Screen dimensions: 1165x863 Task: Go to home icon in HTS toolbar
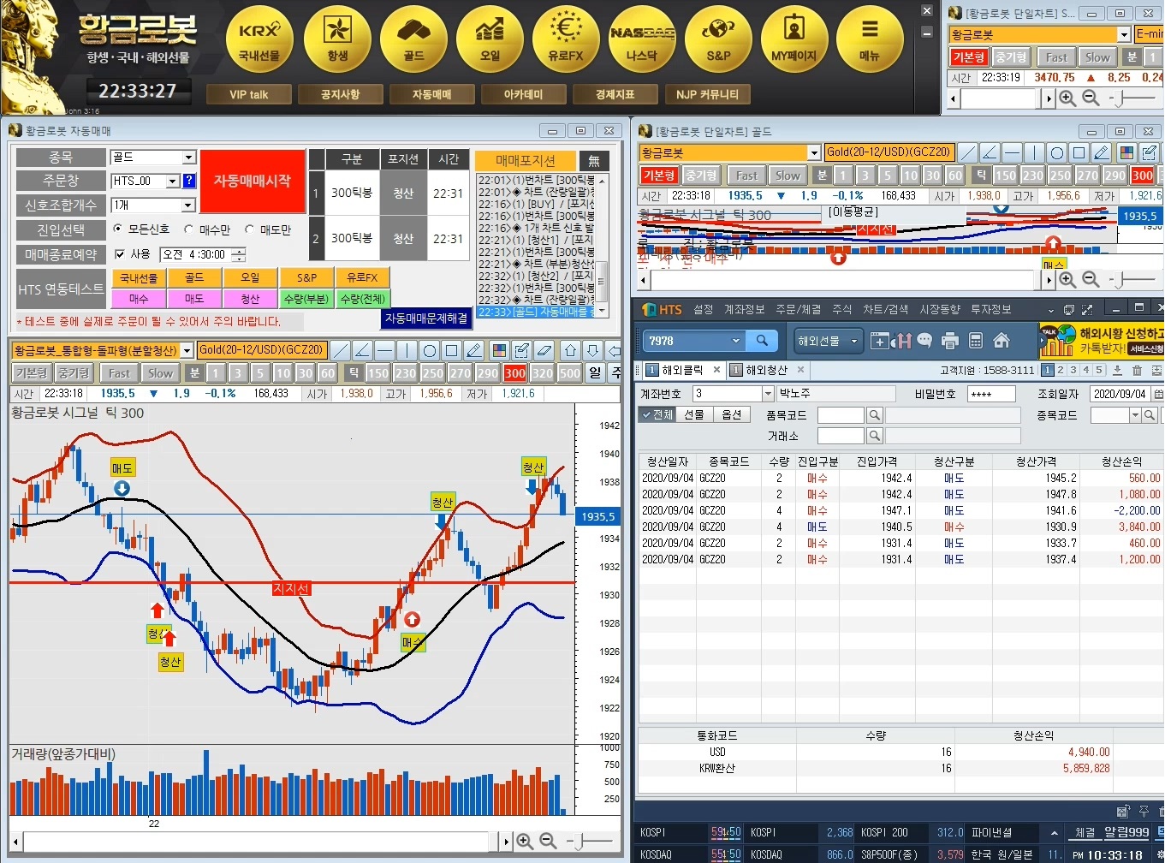click(x=1002, y=341)
